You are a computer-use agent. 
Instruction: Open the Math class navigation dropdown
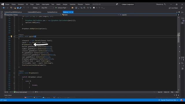coord(90,15)
